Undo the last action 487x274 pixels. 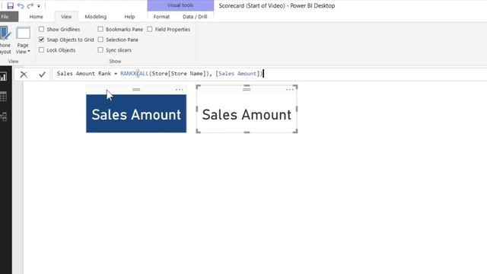click(x=21, y=5)
